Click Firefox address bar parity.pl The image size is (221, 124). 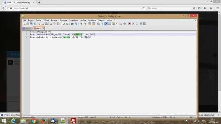tap(77, 8)
